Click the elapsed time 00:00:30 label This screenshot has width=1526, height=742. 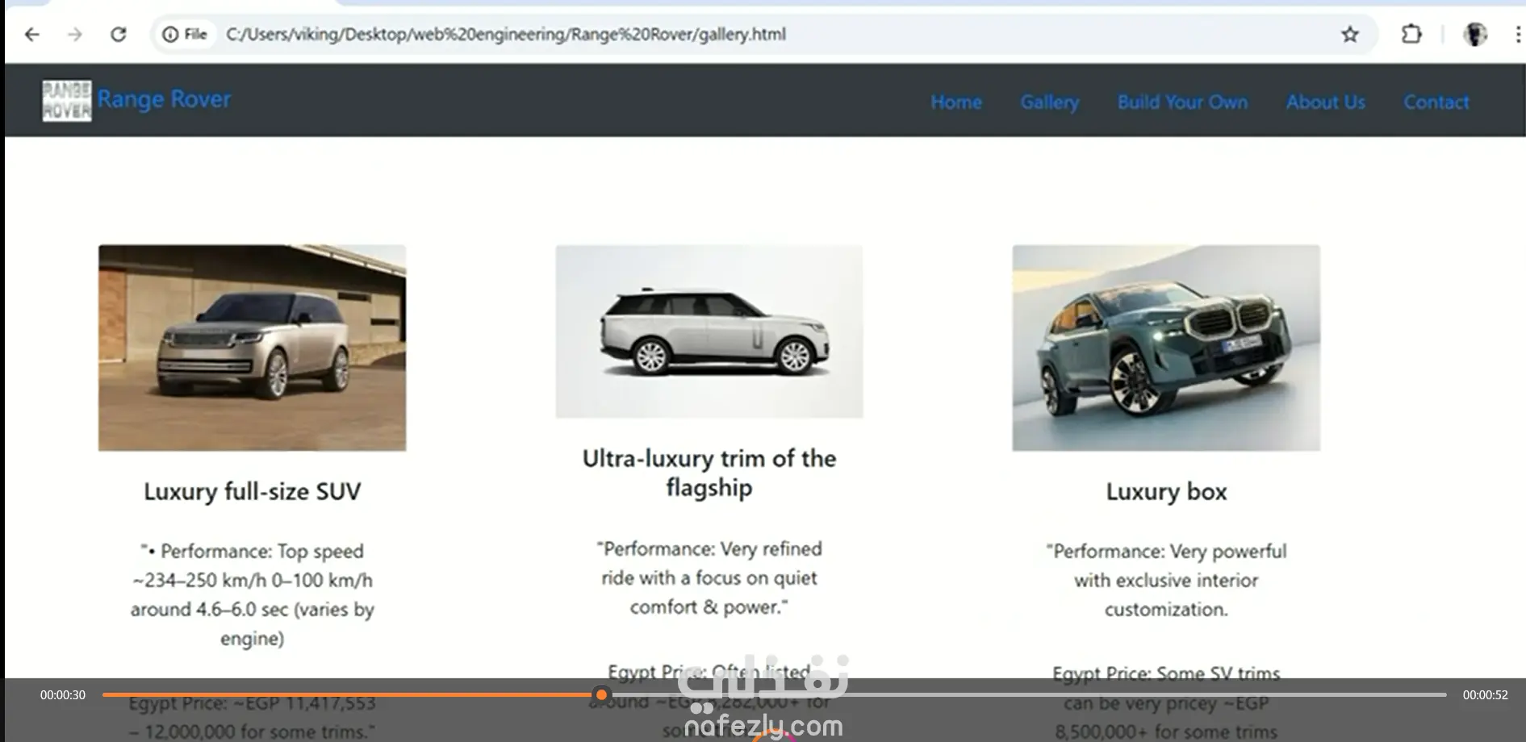(x=63, y=694)
